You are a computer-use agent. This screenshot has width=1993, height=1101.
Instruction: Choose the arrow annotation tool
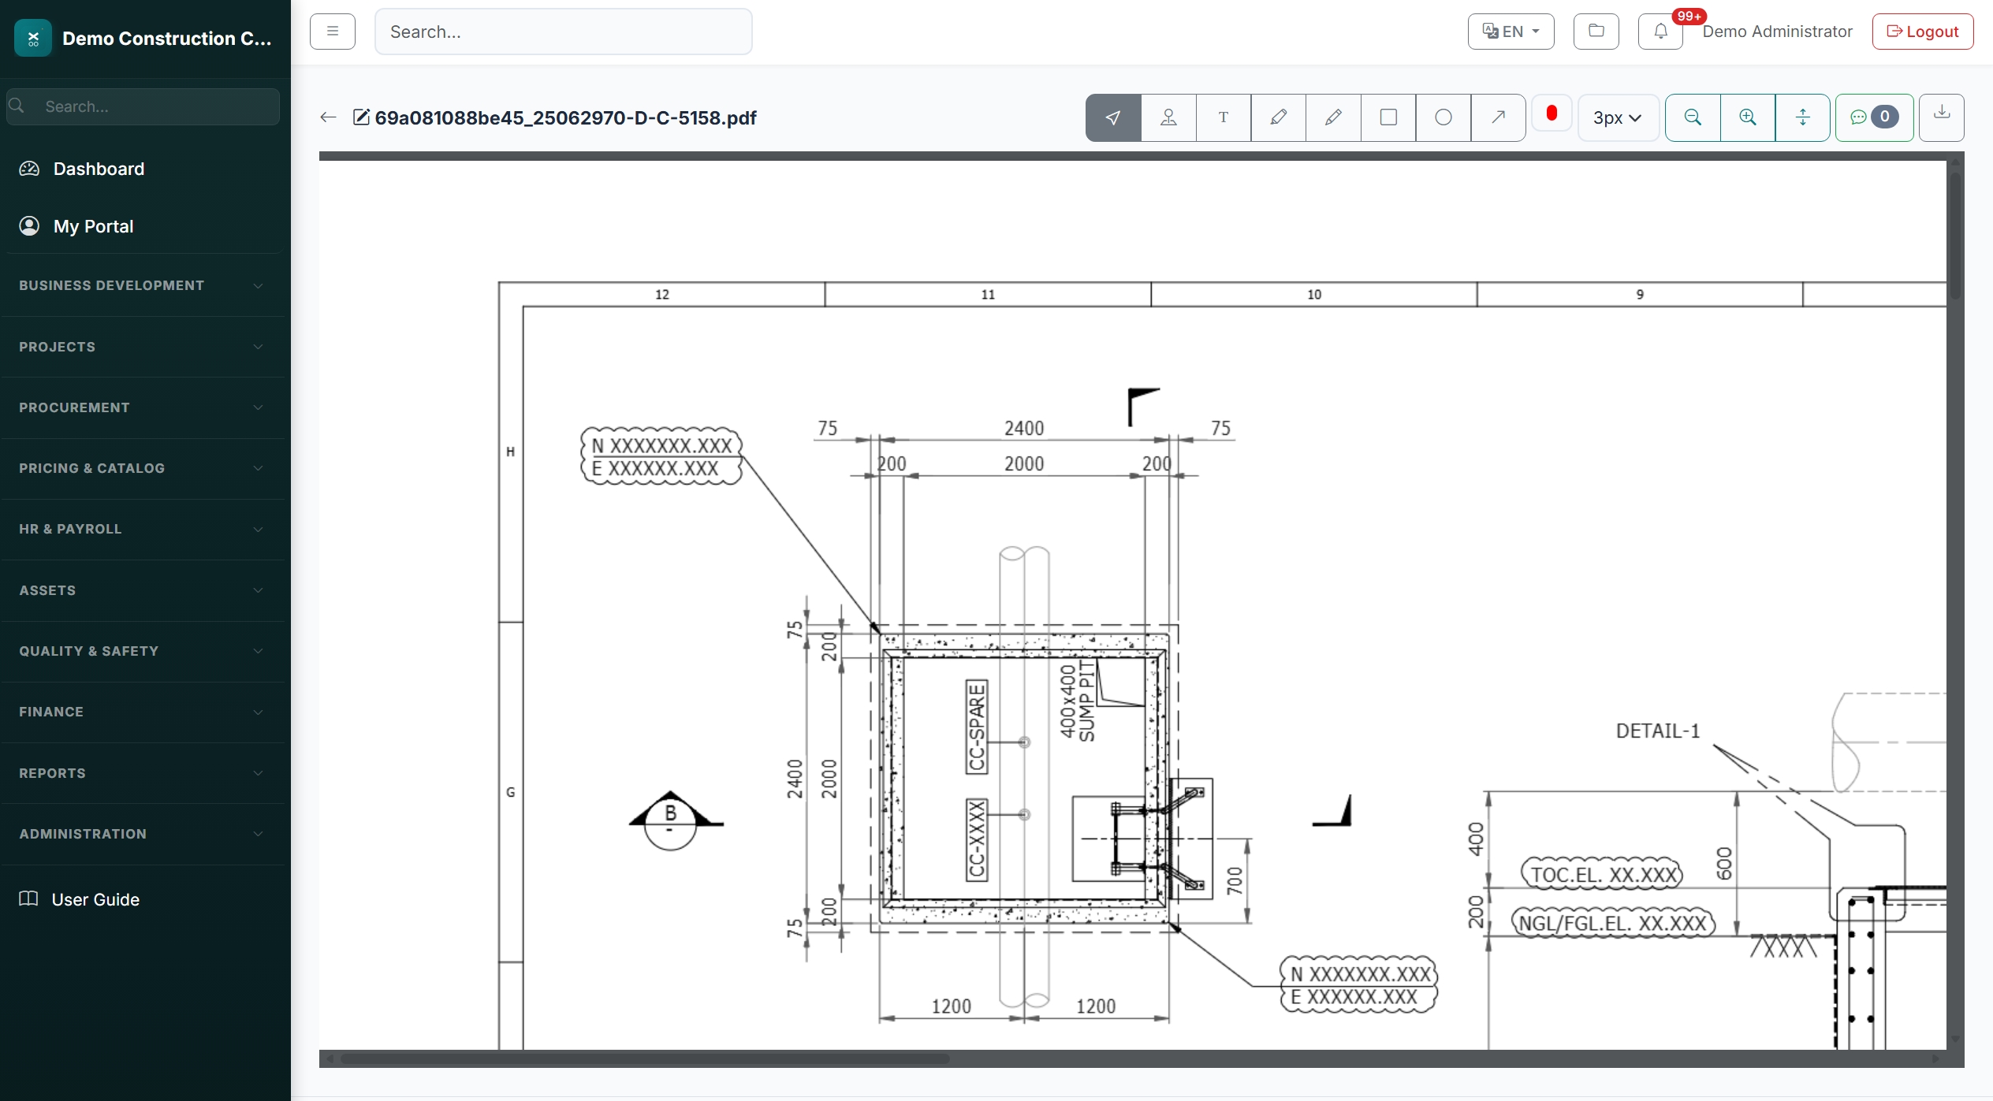[x=1497, y=117]
